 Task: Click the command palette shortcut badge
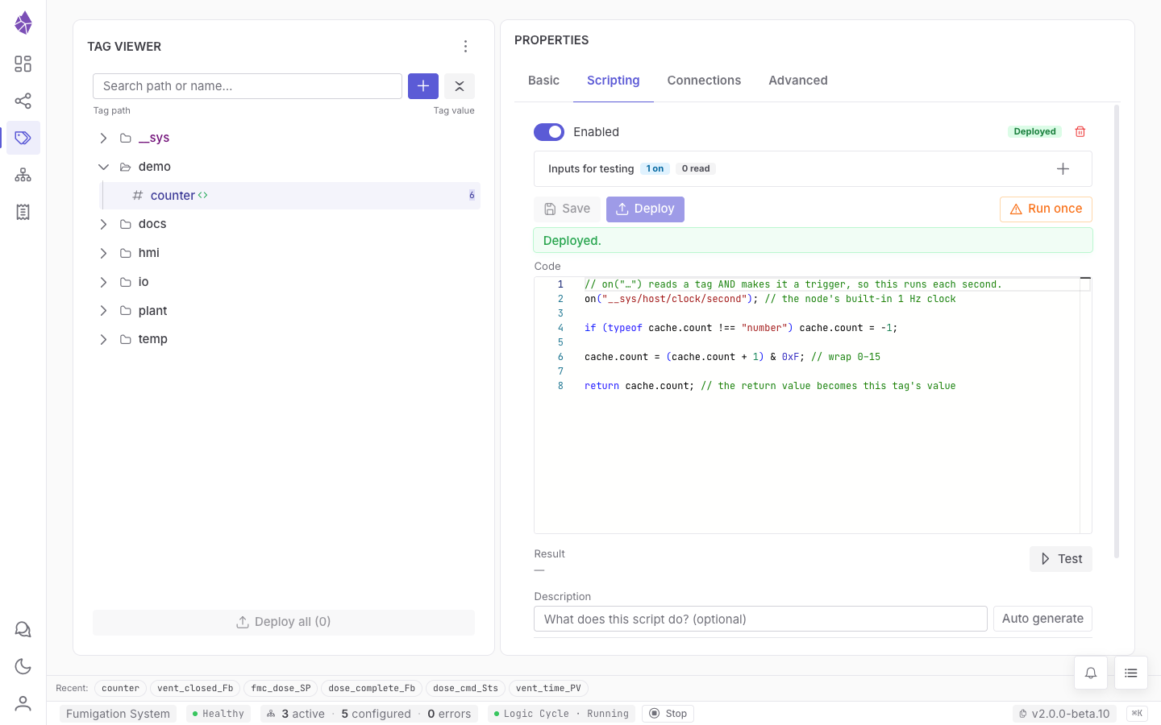[x=1137, y=714]
